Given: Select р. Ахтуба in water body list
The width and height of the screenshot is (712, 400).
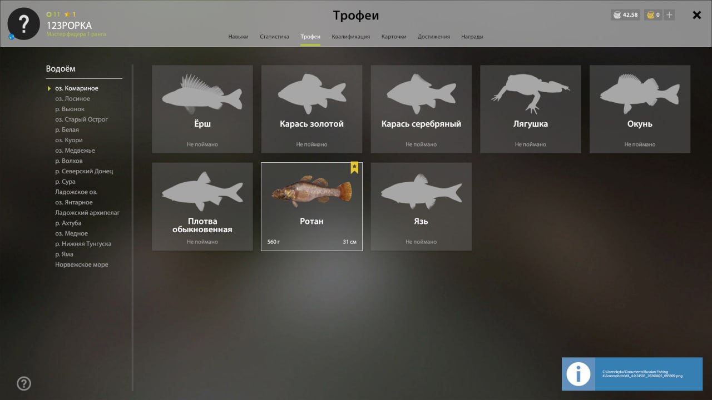Looking at the screenshot, I should pyautogui.click(x=68, y=223).
